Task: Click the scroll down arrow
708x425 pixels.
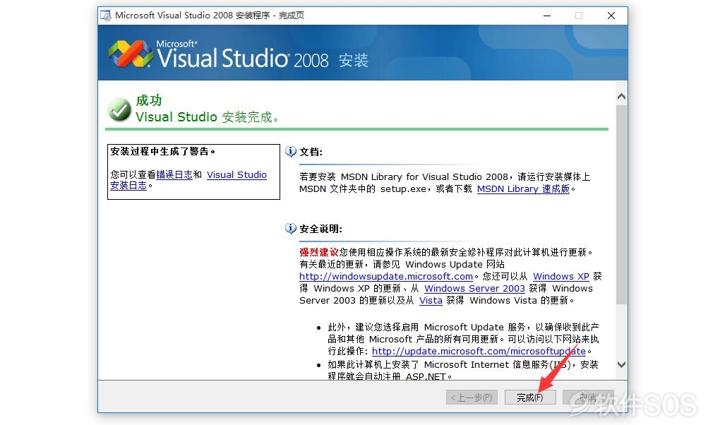Action: tap(621, 364)
